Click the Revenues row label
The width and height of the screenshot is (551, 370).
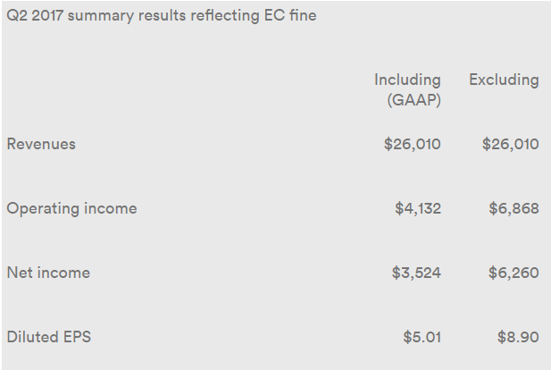[x=41, y=144]
